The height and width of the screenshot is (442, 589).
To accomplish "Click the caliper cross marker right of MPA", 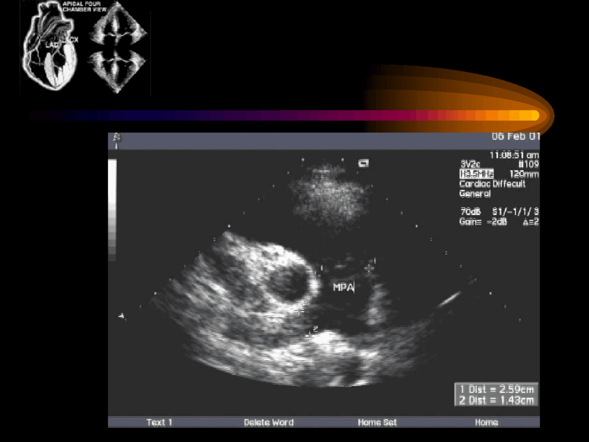I will (369, 269).
